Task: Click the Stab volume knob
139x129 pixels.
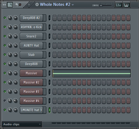Action: click(15, 55)
